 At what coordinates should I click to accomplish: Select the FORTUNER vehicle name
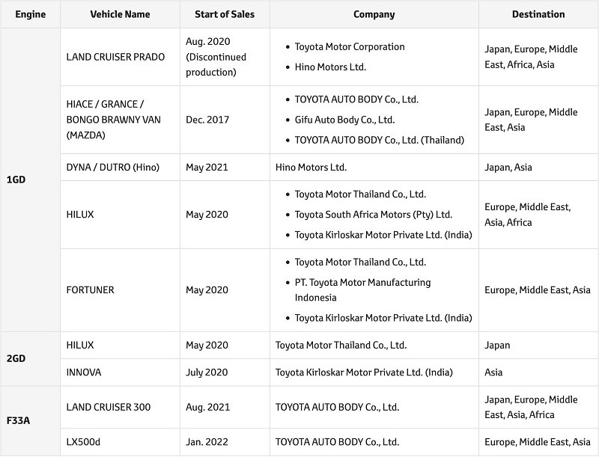pos(91,290)
